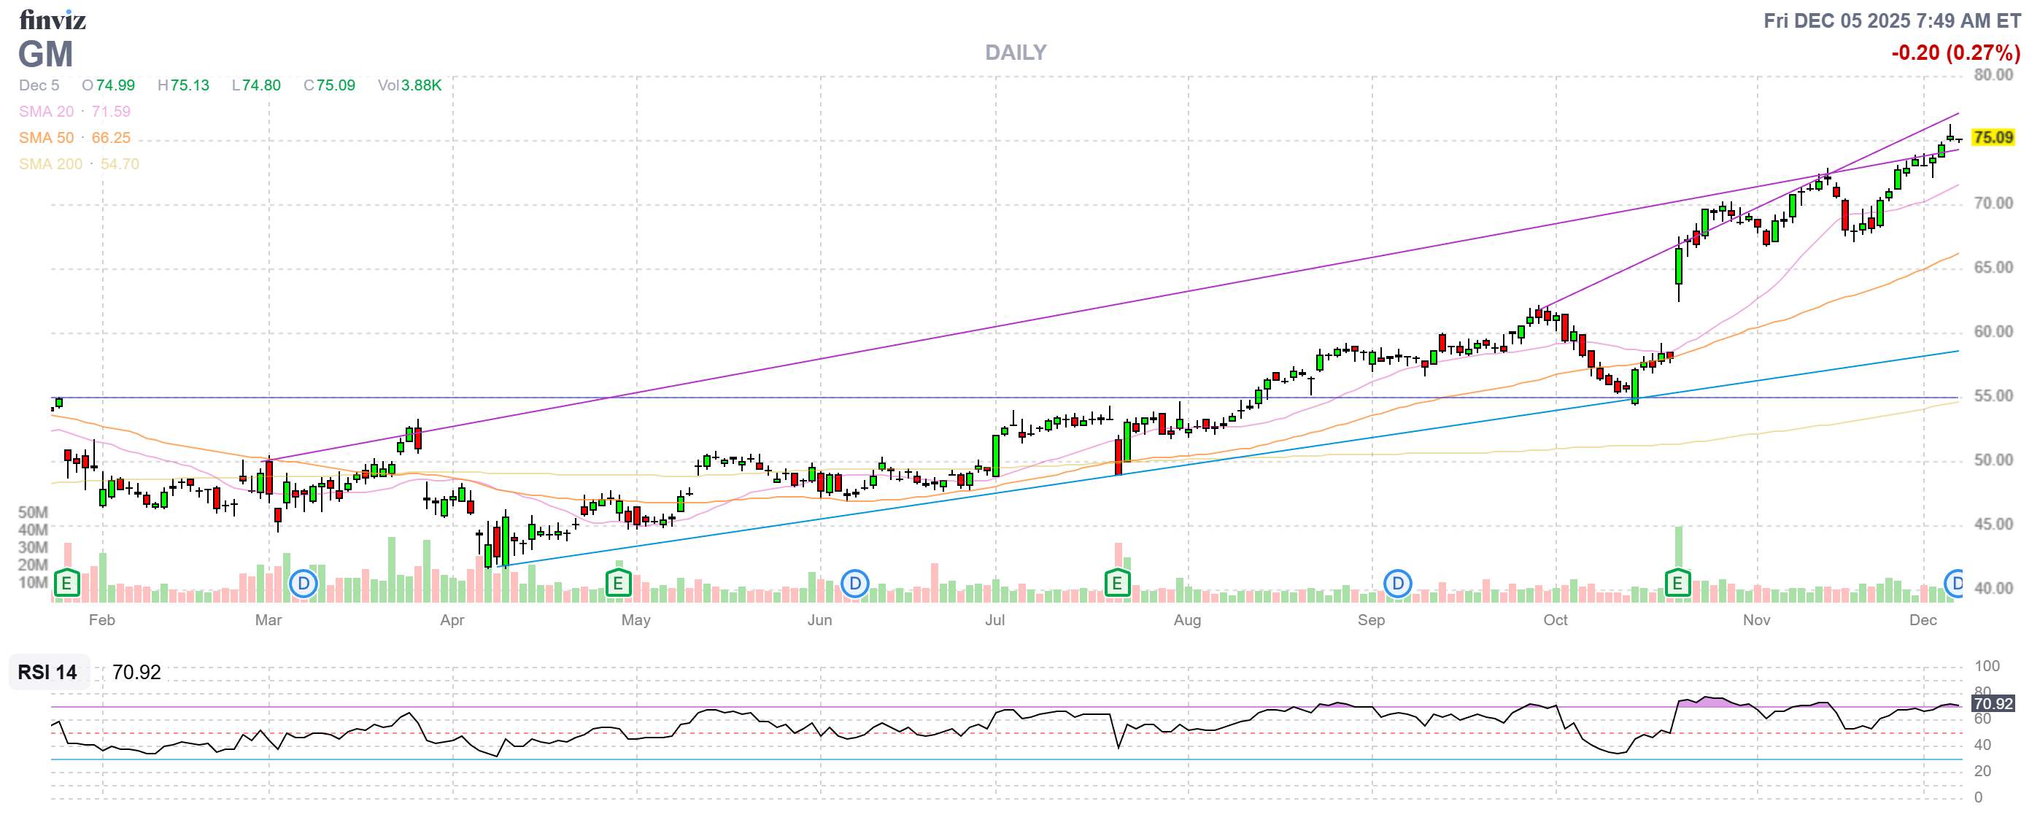
Task: Open the June dividend marker
Action: (x=854, y=584)
